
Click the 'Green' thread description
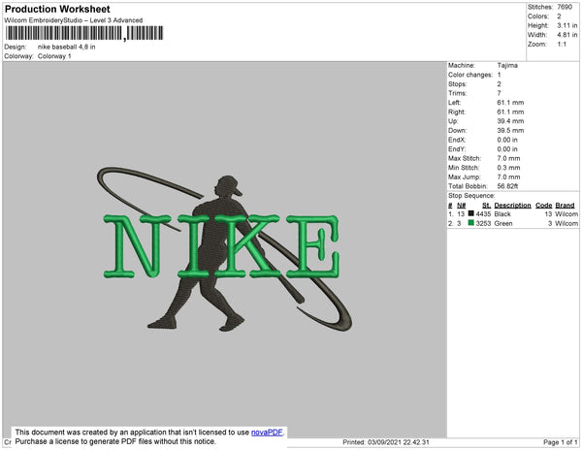pyautogui.click(x=503, y=223)
